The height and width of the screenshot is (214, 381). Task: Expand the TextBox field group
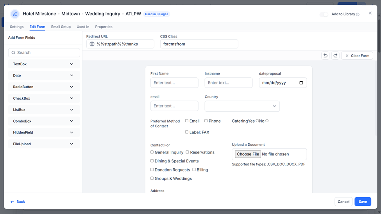[44, 64]
